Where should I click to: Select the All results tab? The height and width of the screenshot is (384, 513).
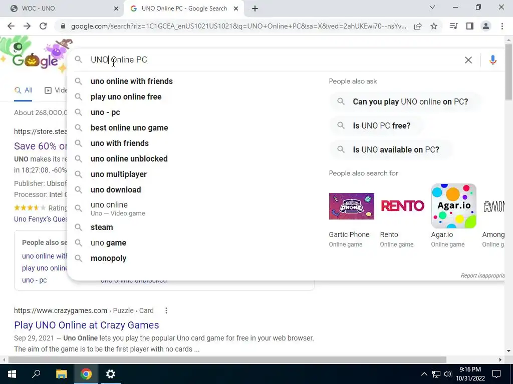[23, 90]
